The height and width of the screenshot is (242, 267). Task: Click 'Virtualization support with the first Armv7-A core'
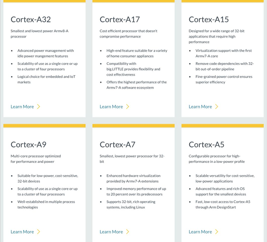pos(223,53)
